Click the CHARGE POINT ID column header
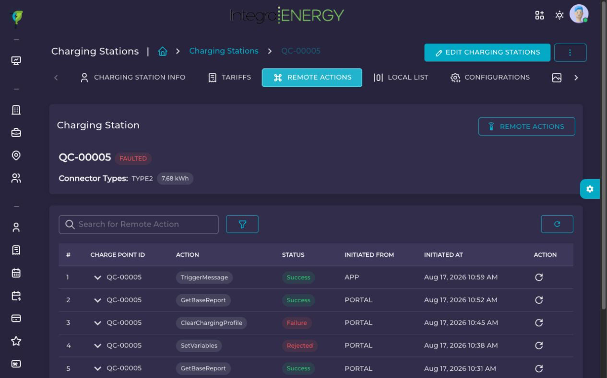Viewport: 607px width, 378px height. [x=118, y=255]
